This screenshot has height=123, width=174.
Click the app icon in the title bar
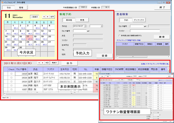(x=2, y=2)
